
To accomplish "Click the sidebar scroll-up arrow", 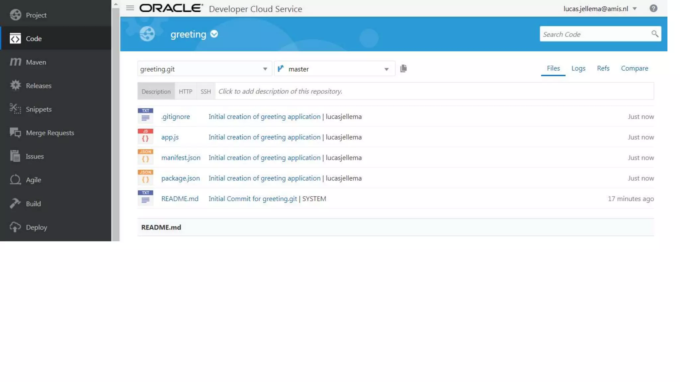I will [116, 4].
